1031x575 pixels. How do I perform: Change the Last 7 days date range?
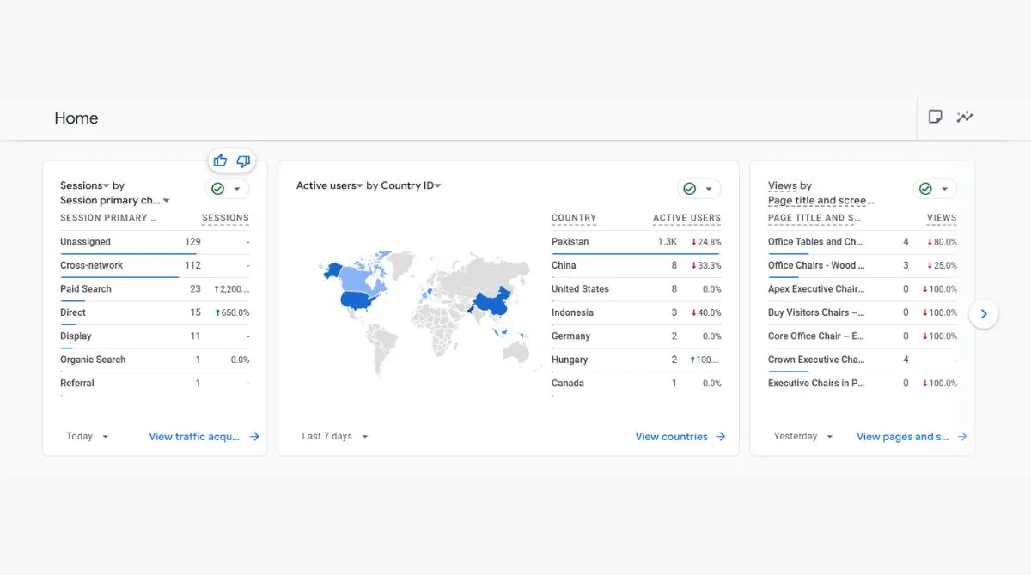pyautogui.click(x=335, y=436)
